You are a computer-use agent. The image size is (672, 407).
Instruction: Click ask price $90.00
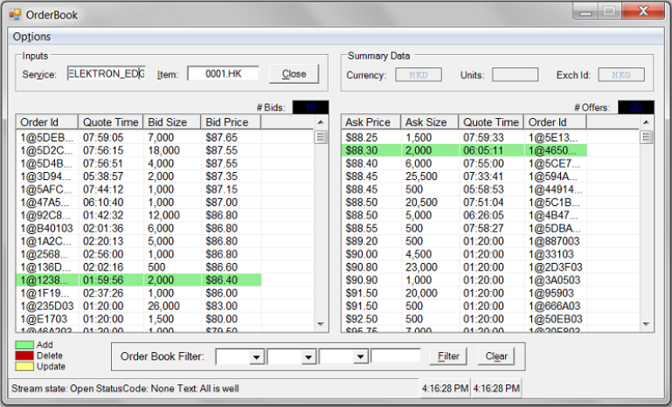[x=362, y=254]
